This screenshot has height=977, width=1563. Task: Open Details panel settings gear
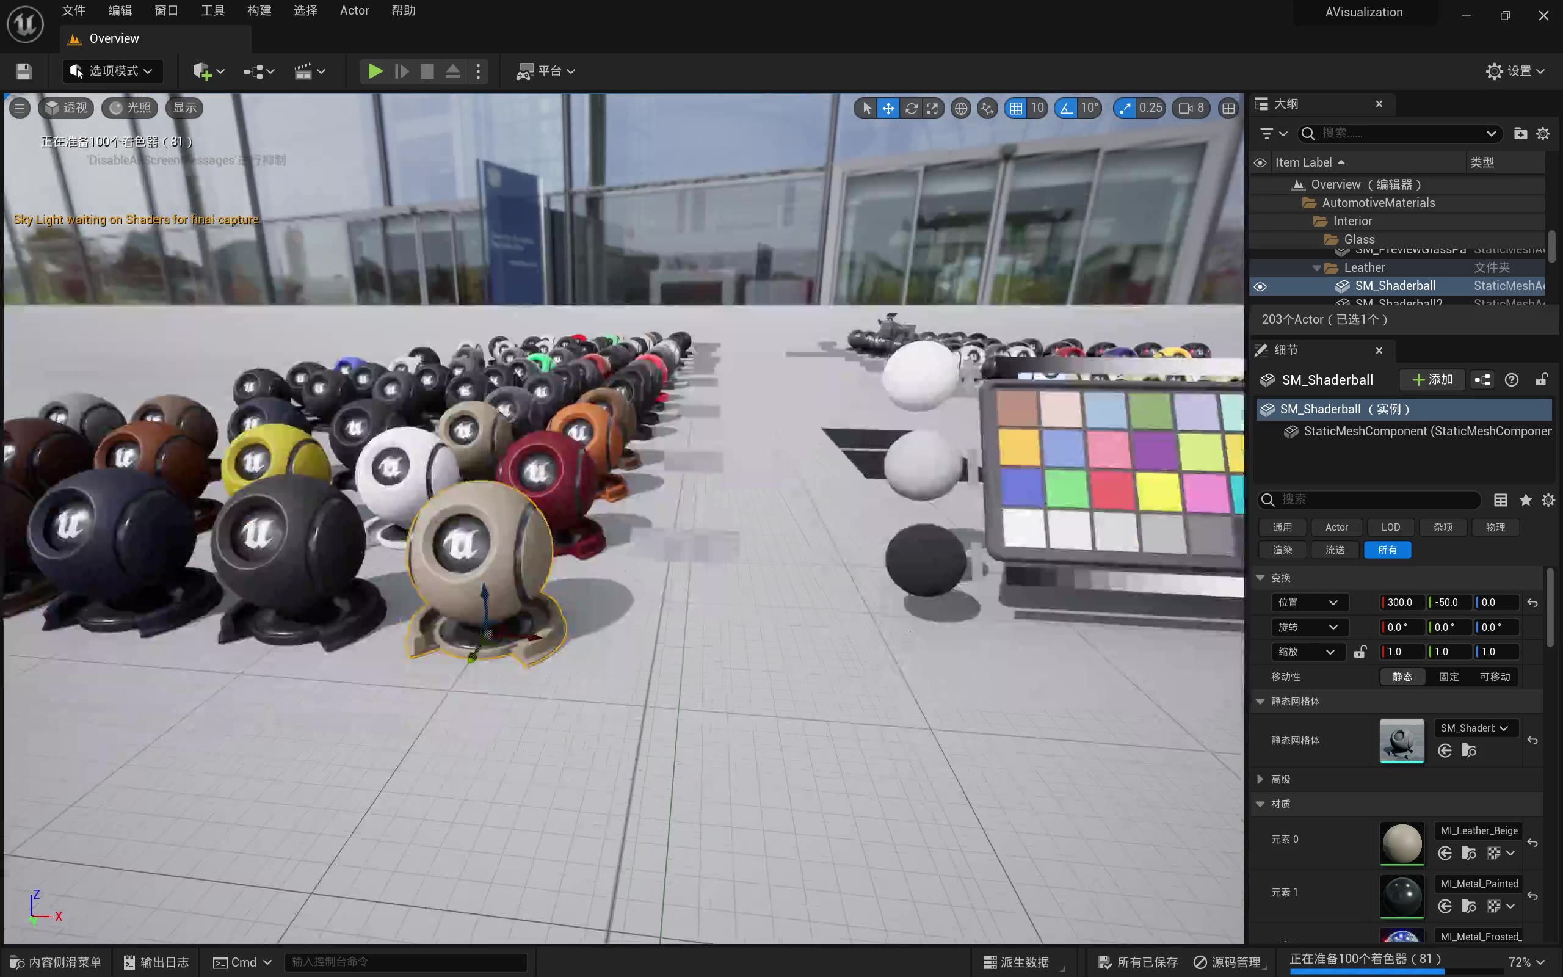point(1548,499)
